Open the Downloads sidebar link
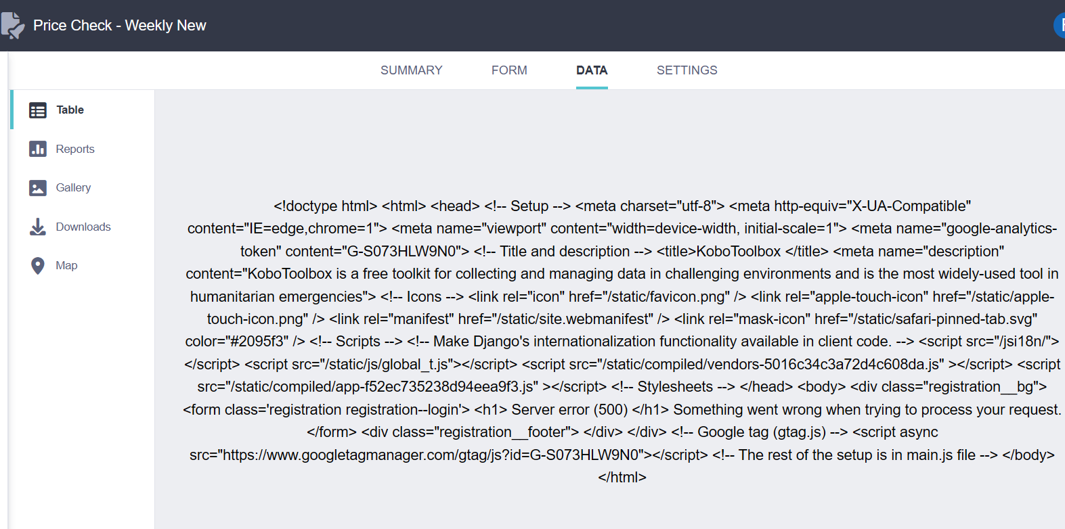Screen dimensions: 1065x529 pos(83,227)
